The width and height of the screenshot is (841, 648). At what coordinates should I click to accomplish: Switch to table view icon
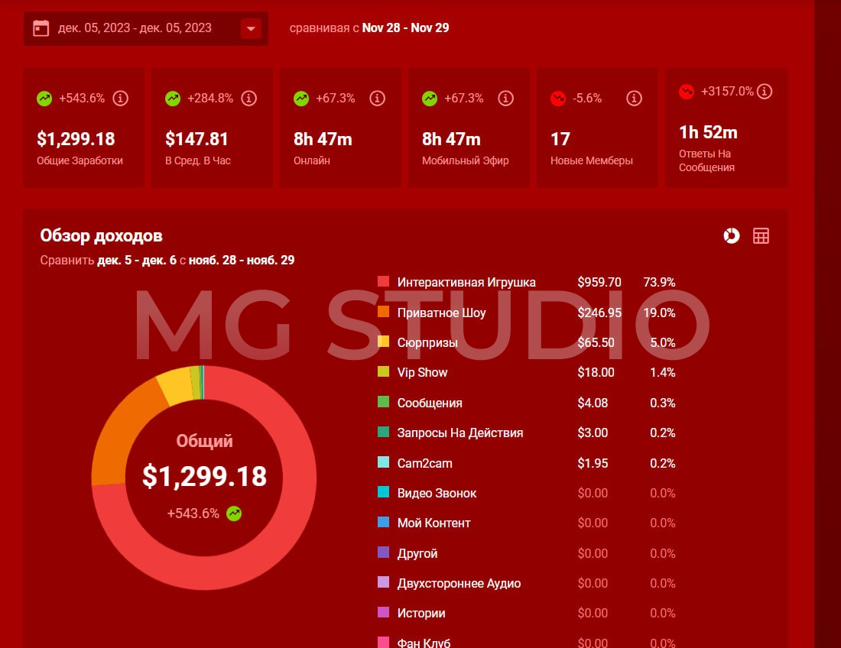pyautogui.click(x=761, y=235)
